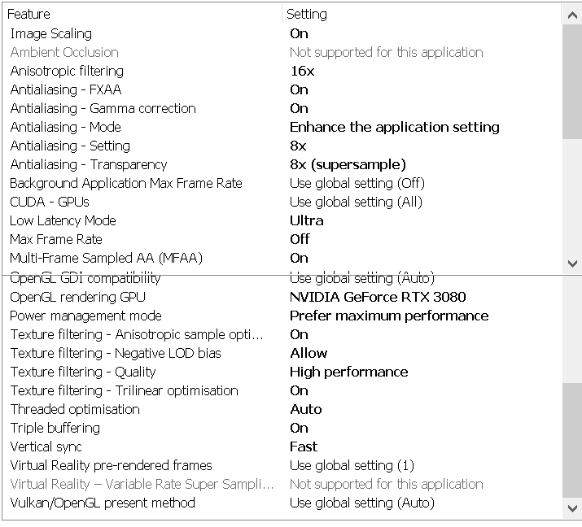Click the upper list's scroll down arrow
Viewport: 582px width, 527px height.
tap(572, 263)
